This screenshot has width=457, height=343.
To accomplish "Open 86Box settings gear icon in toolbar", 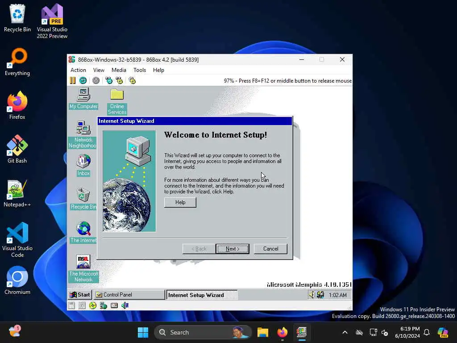I will (x=132, y=80).
